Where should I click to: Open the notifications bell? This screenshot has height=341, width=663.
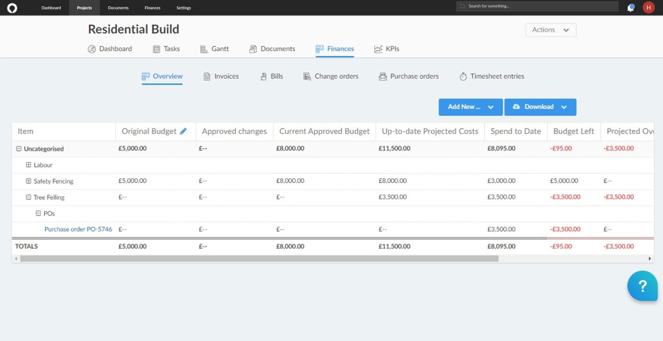[631, 7]
